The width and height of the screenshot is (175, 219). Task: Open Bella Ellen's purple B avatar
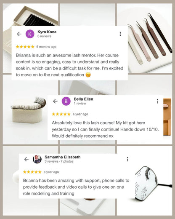66,101
